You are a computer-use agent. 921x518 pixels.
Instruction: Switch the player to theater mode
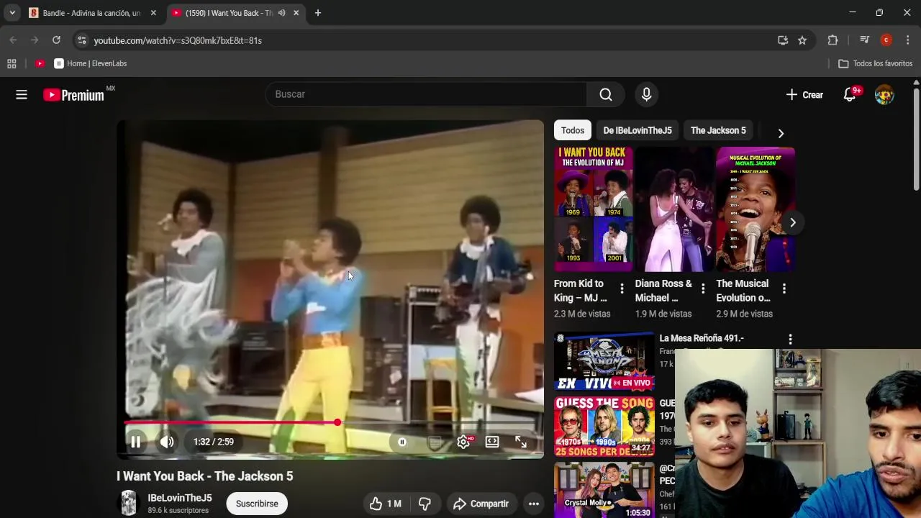tap(492, 442)
